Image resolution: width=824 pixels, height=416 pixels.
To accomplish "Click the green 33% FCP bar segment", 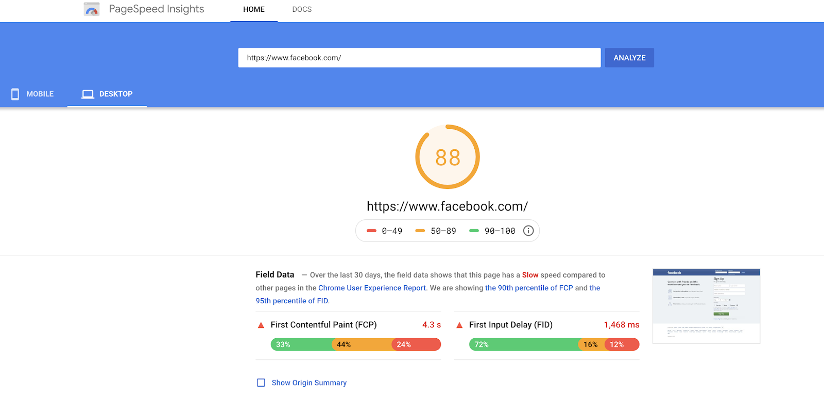I will 301,344.
